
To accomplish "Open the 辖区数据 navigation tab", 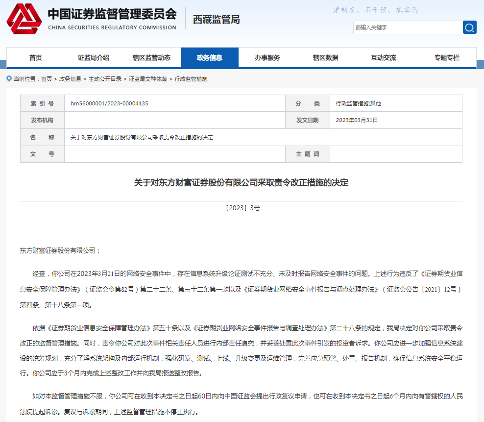I will [x=325, y=58].
